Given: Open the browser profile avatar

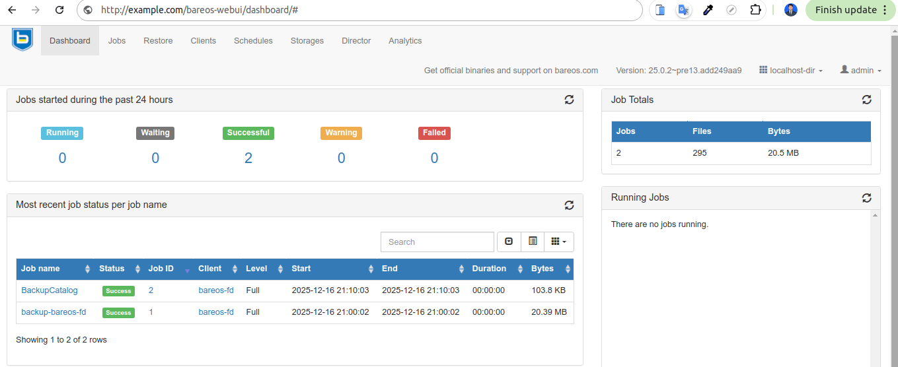Looking at the screenshot, I should point(791,10).
